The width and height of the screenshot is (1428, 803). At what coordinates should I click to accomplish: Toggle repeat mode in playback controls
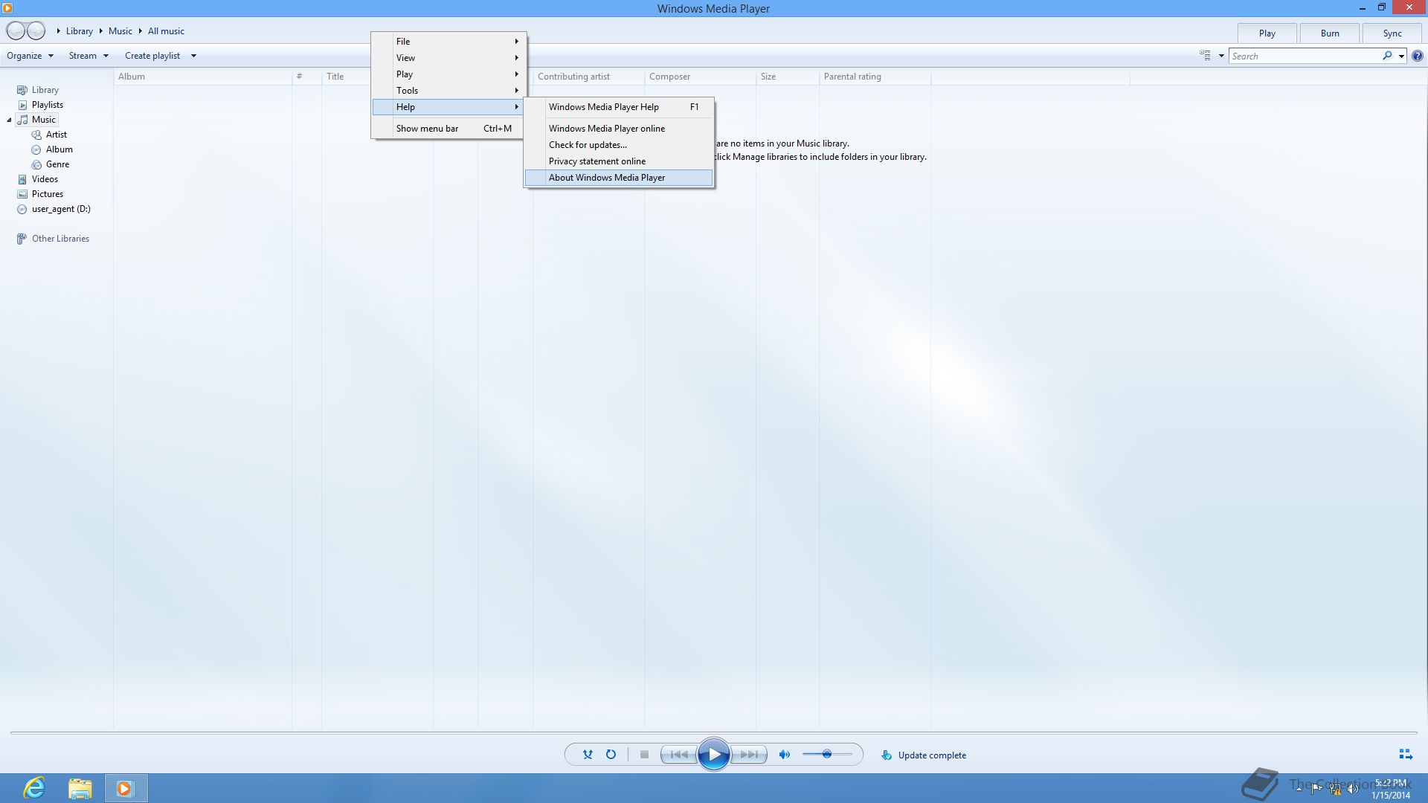[611, 755]
